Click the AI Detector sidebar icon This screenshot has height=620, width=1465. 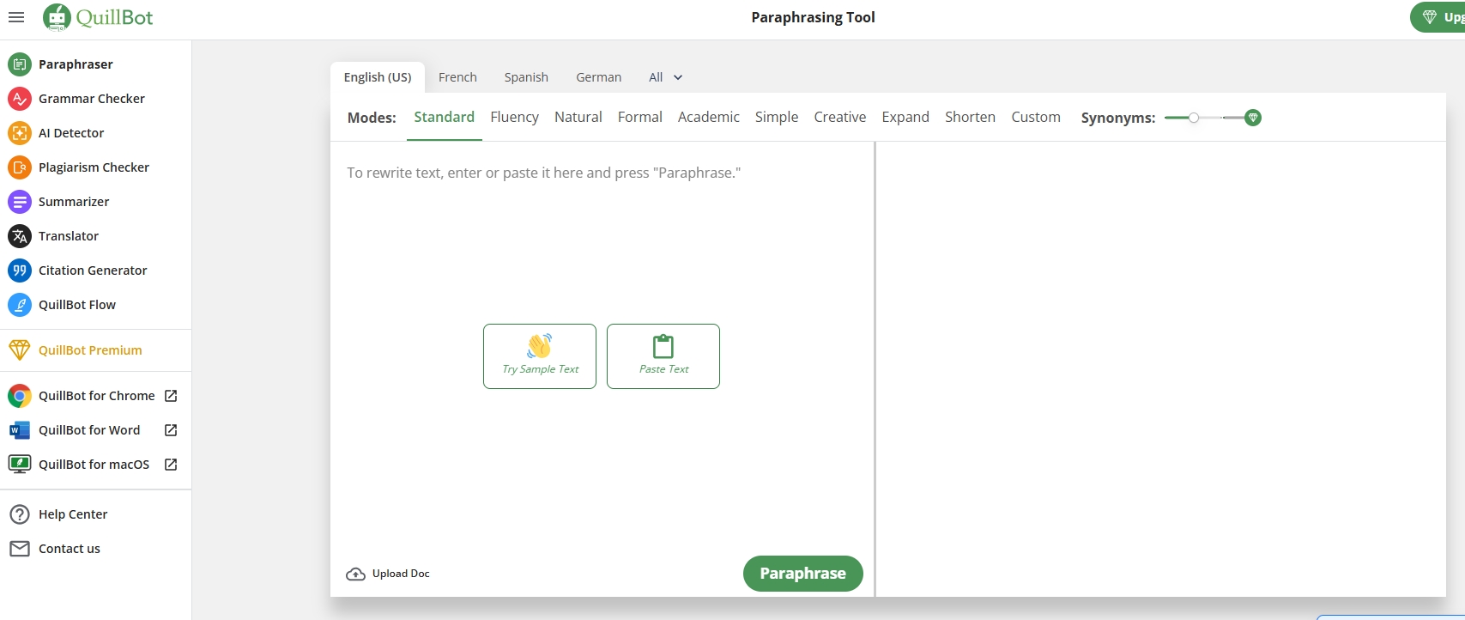20,133
